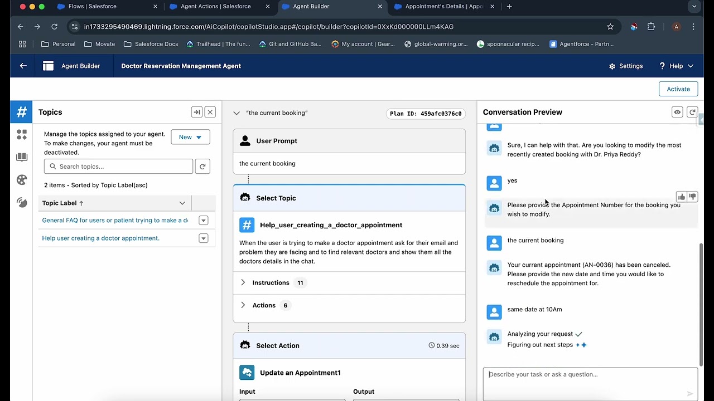This screenshot has height=401, width=714.
Task: Open the palette sidebar icon
Action: pos(22,180)
